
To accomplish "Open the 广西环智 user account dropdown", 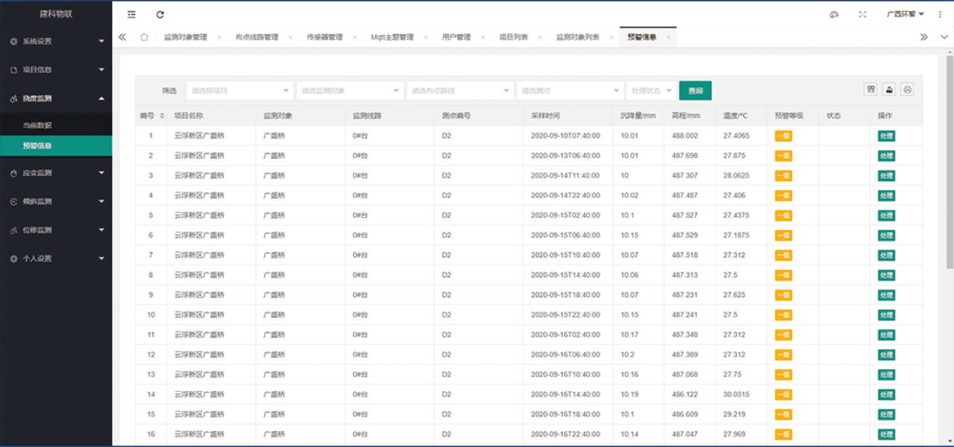I will tap(905, 15).
